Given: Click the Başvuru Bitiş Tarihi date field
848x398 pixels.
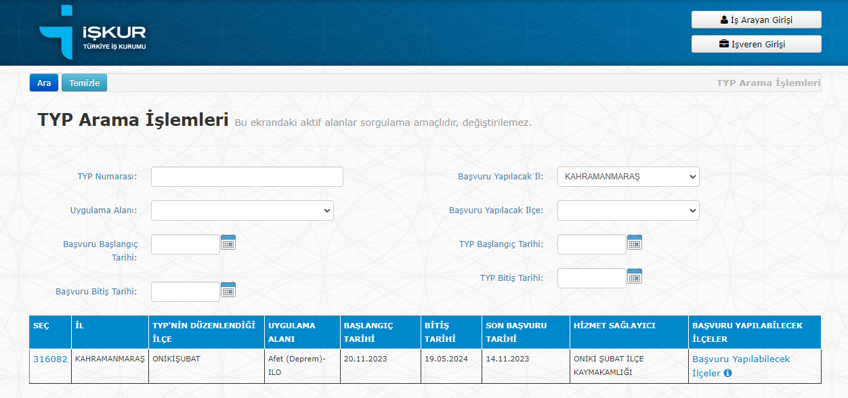Looking at the screenshot, I should pyautogui.click(x=185, y=292).
